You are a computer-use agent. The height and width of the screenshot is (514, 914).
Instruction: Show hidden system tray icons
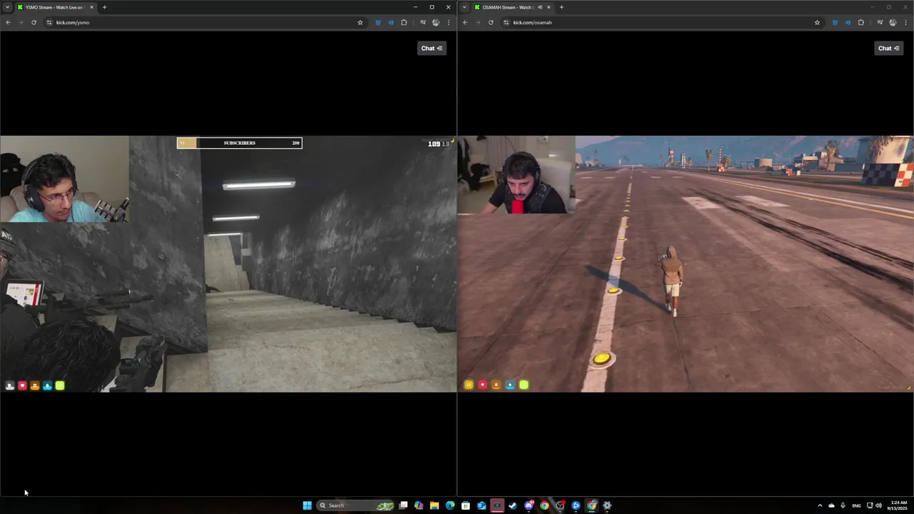(820, 505)
